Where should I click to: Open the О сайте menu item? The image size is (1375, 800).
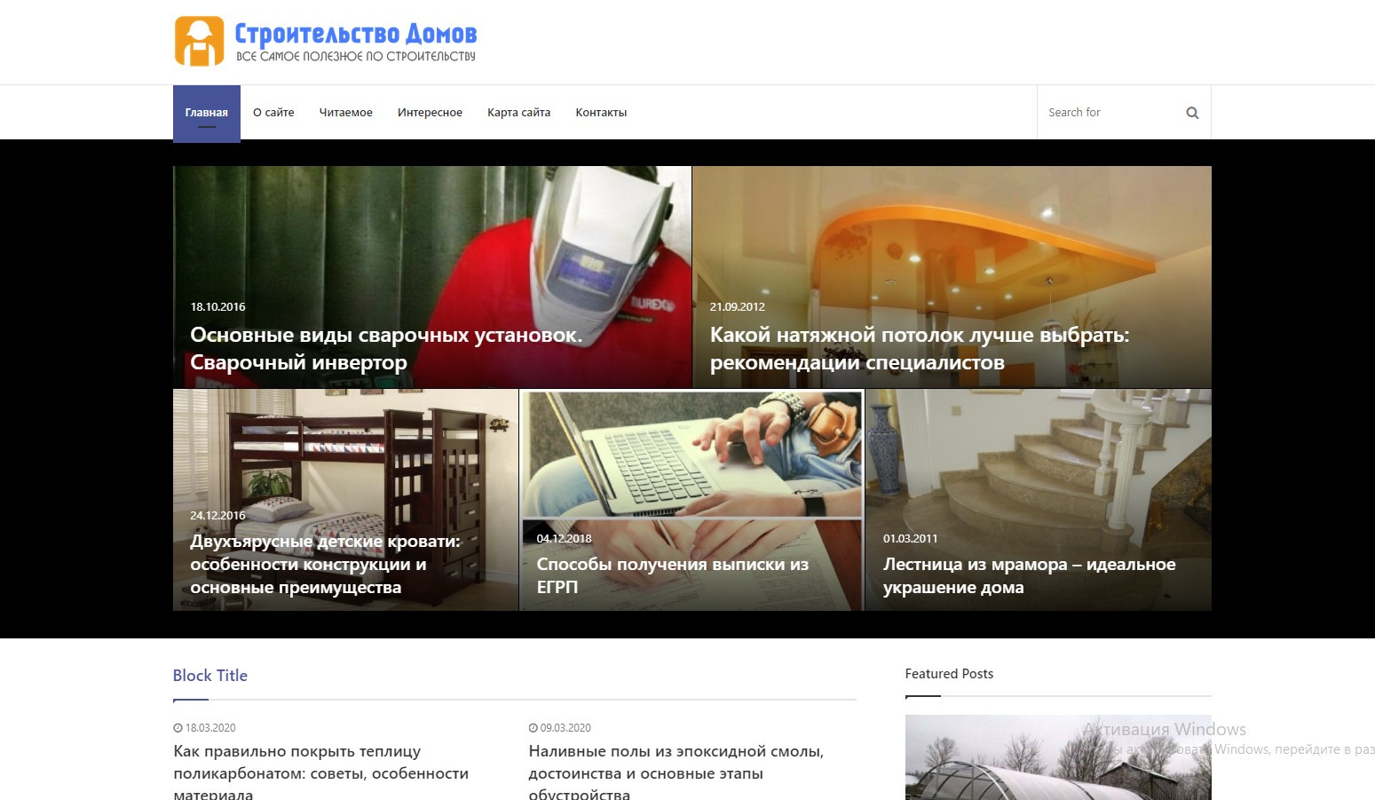click(x=273, y=113)
